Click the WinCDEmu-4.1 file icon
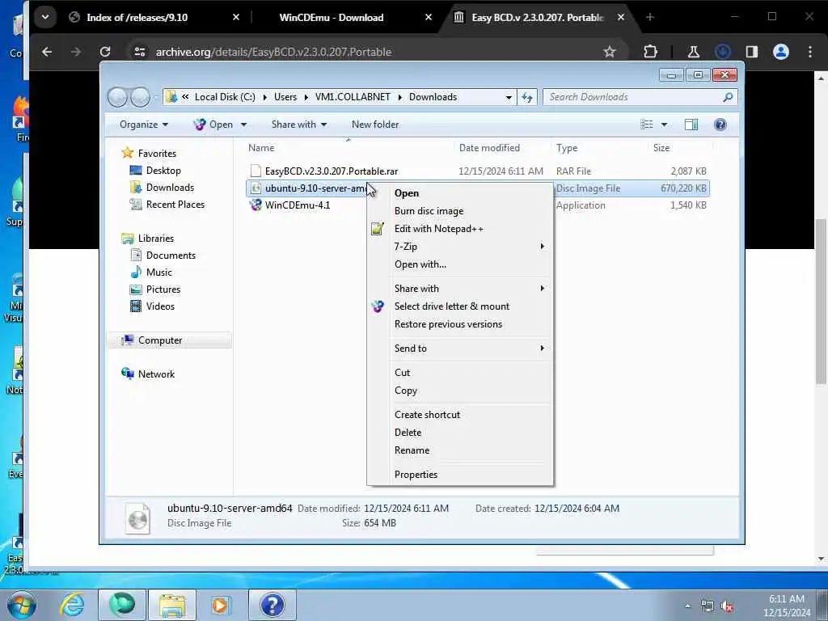Viewport: 828px width, 621px height. tap(256, 205)
